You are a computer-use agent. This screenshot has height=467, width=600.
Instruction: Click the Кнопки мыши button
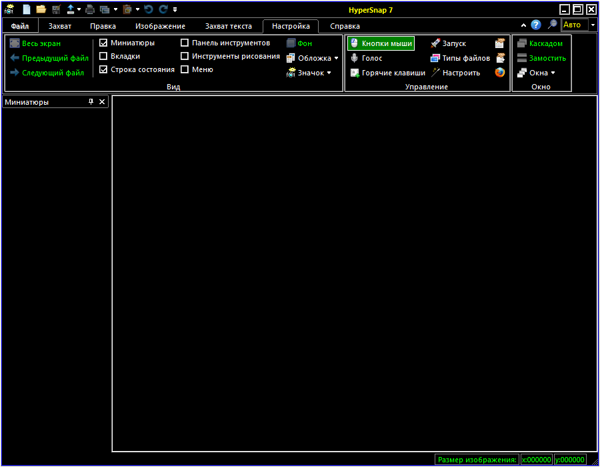pyautogui.click(x=381, y=43)
